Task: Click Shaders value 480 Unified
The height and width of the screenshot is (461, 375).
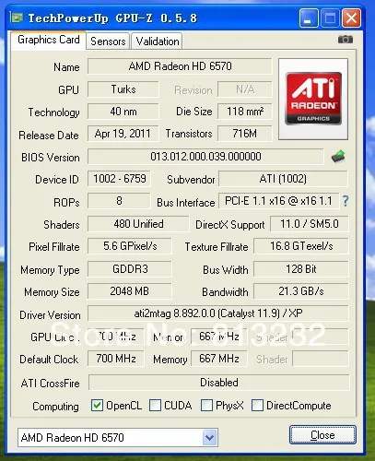Action: (x=138, y=223)
